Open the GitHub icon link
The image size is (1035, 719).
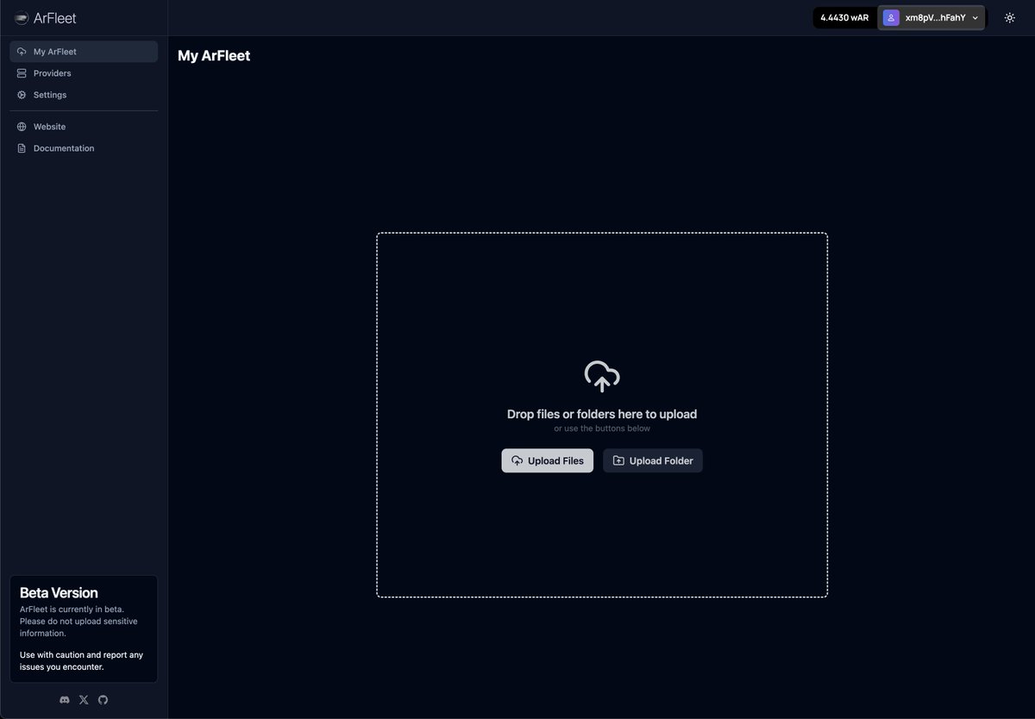[103, 700]
